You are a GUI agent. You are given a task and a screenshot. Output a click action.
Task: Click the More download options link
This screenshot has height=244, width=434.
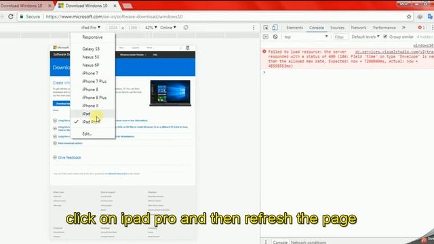[x=70, y=143]
